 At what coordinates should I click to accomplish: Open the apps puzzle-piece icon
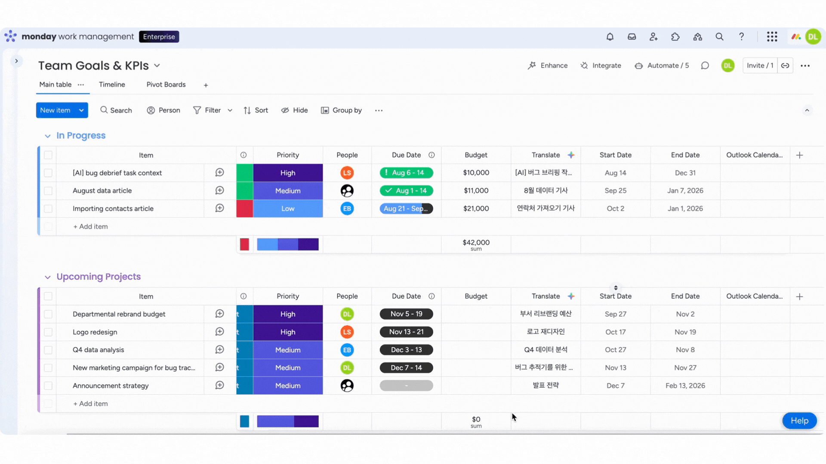(675, 37)
